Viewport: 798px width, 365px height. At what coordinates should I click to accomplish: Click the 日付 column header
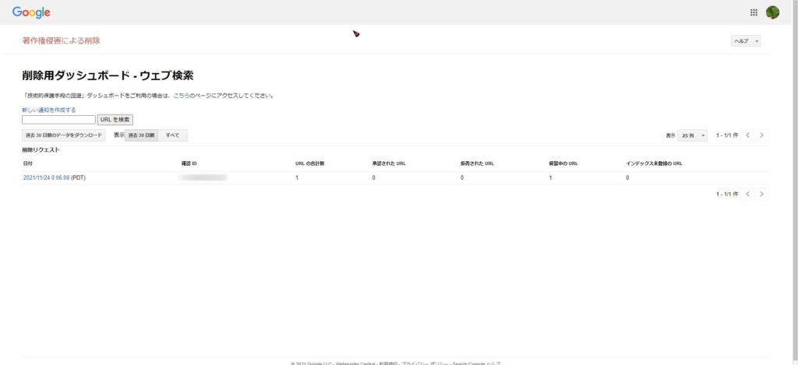coord(27,163)
